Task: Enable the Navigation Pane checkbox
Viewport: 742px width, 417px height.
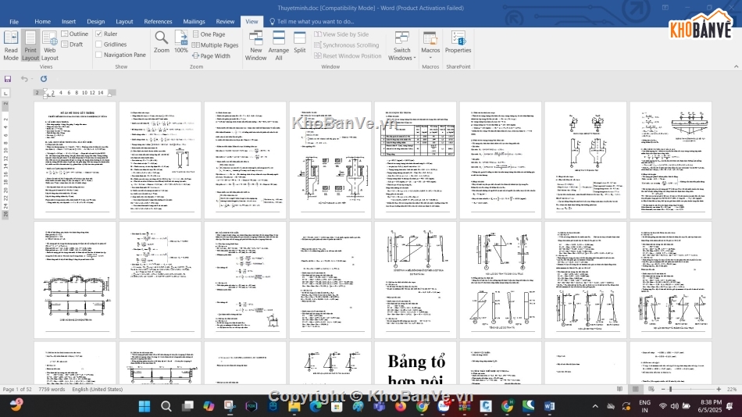Action: pos(99,55)
